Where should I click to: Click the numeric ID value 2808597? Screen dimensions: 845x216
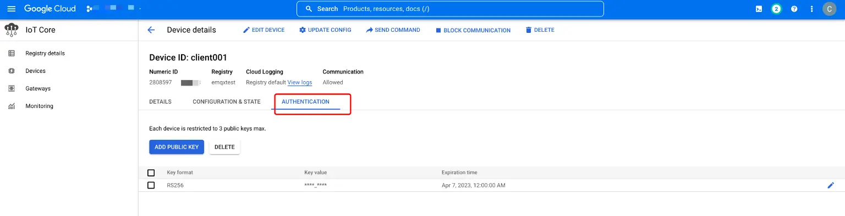point(161,82)
